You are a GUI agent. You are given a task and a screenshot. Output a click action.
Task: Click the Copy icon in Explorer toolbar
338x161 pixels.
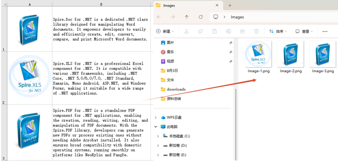(200, 31)
